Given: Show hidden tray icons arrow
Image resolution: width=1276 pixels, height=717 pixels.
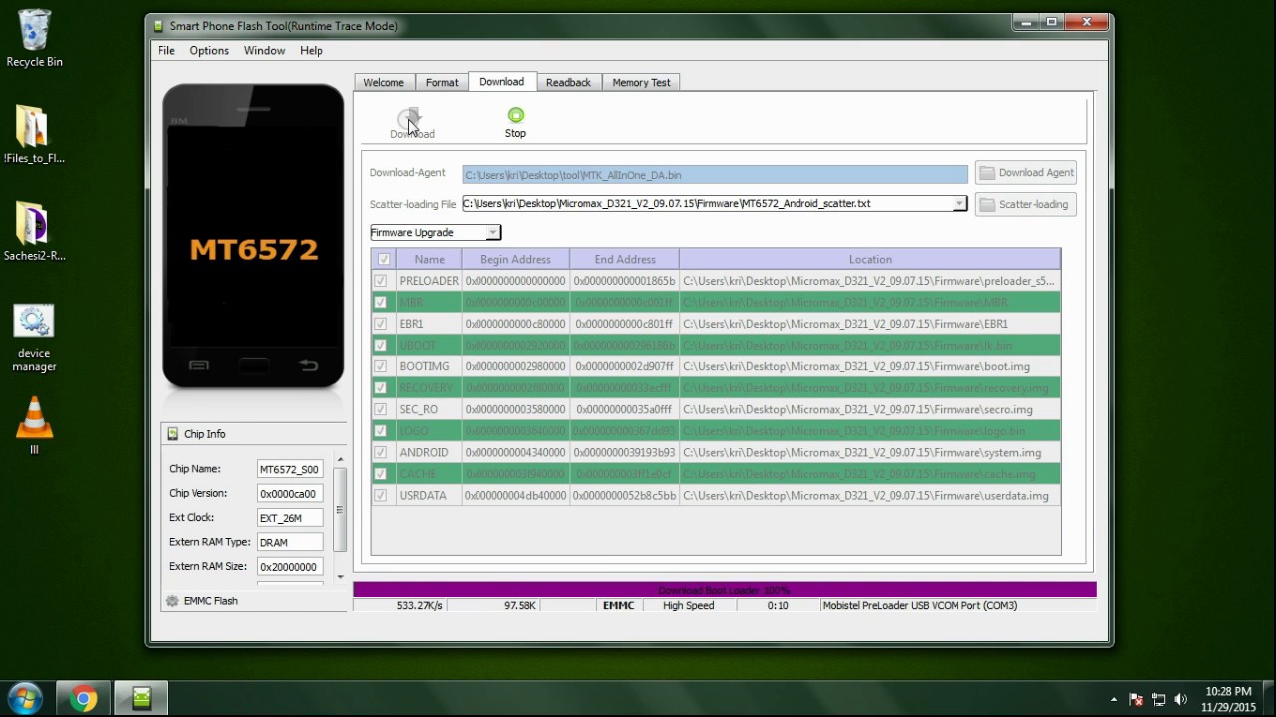Looking at the screenshot, I should pyautogui.click(x=1114, y=699).
